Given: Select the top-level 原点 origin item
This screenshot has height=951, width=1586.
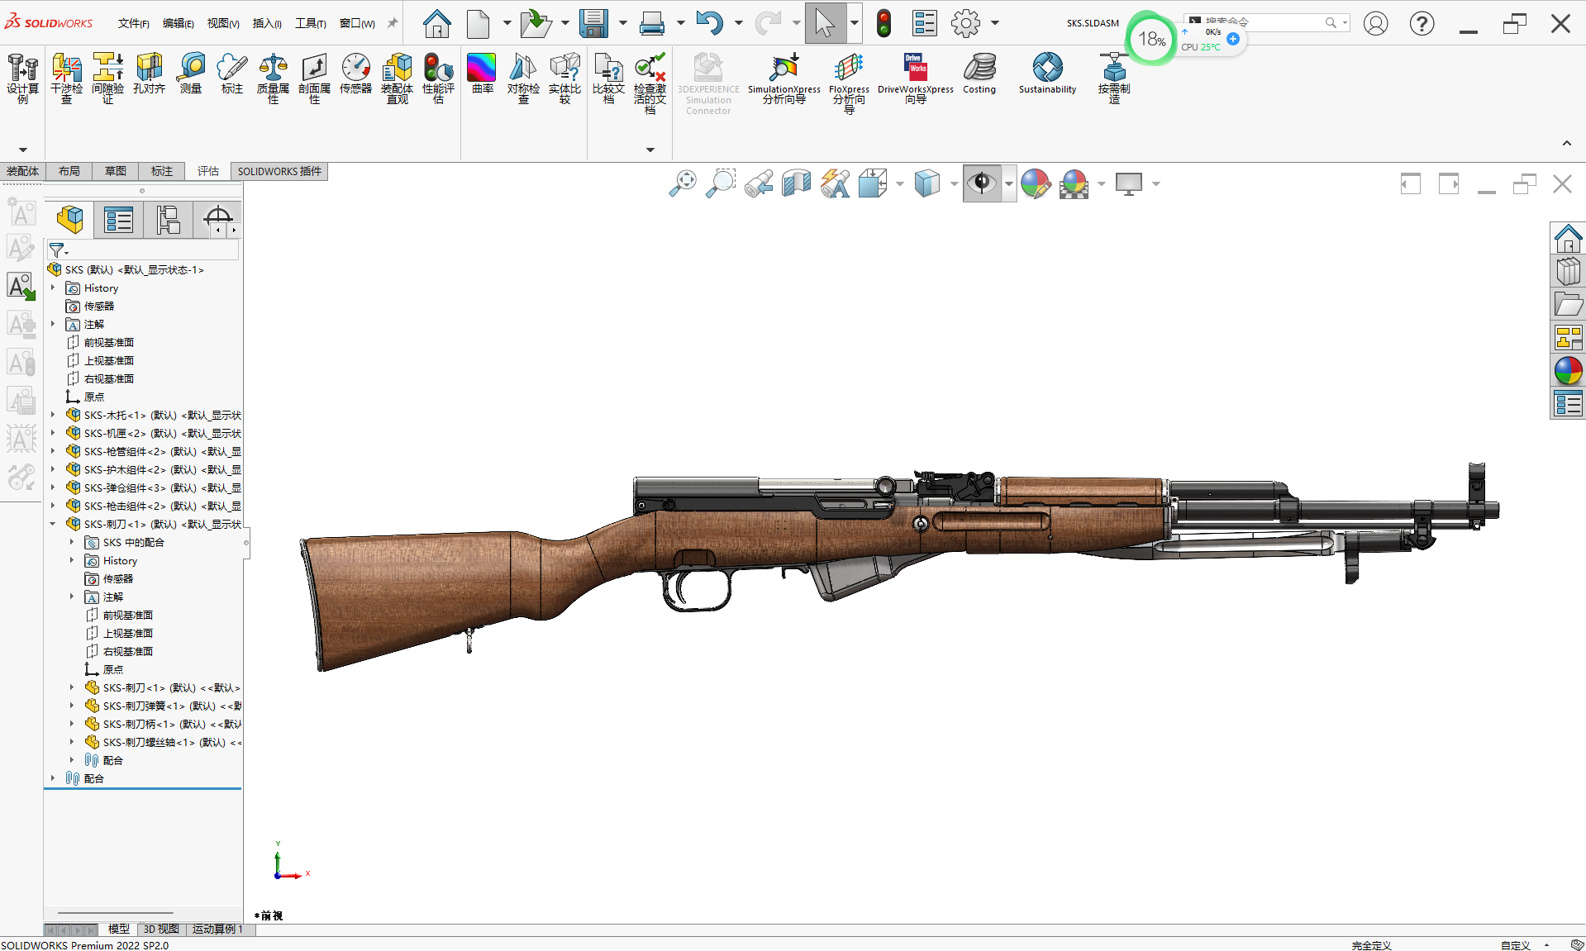Looking at the screenshot, I should pyautogui.click(x=93, y=397).
